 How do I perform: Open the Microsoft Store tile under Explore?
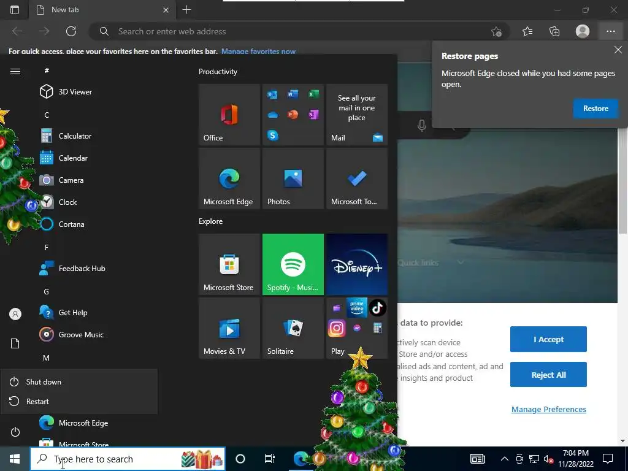(x=229, y=264)
